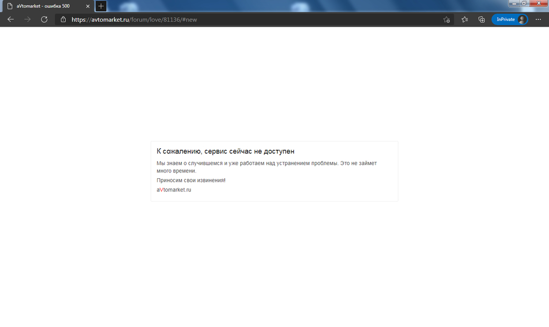The image size is (549, 327).
Task: Go back to the previous page
Action: (x=11, y=20)
